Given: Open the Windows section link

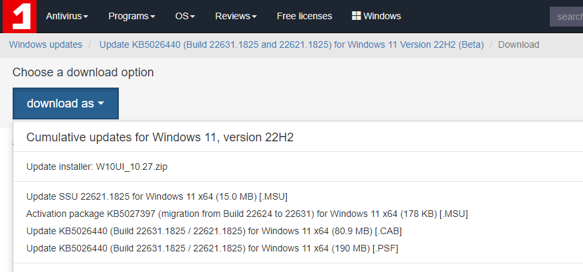Looking at the screenshot, I should 376,17.
